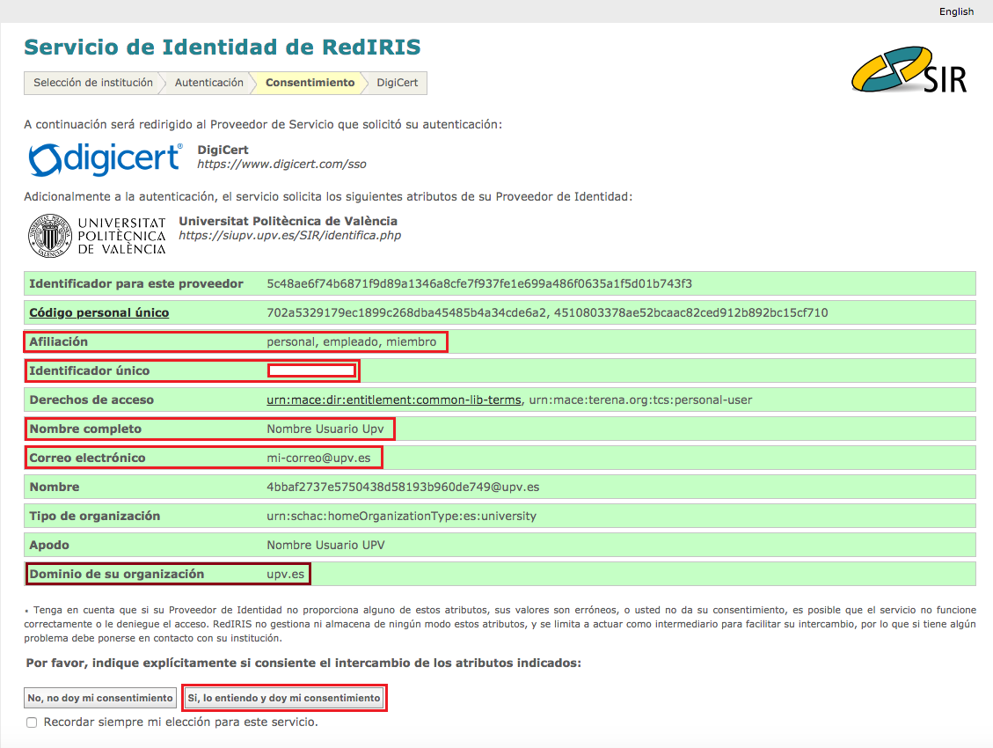The height and width of the screenshot is (748, 993).
Task: Enable Recordar siempre mi elección checkbox
Action: [x=32, y=722]
